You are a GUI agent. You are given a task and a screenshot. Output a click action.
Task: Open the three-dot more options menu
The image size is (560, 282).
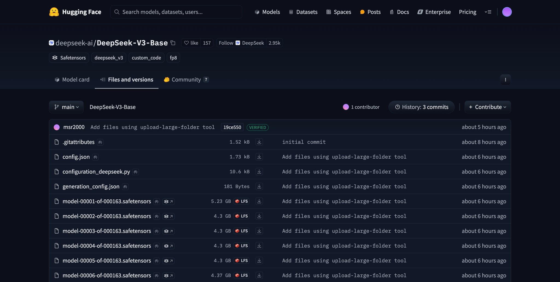(505, 80)
